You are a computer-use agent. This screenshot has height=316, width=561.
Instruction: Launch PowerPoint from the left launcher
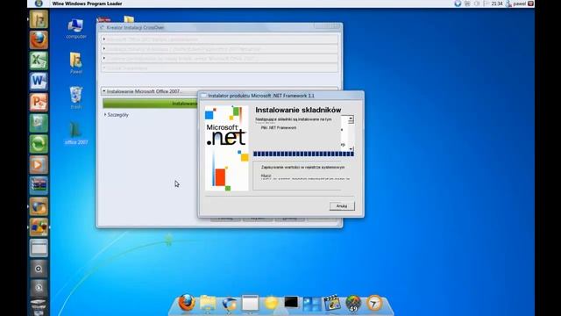(x=39, y=102)
